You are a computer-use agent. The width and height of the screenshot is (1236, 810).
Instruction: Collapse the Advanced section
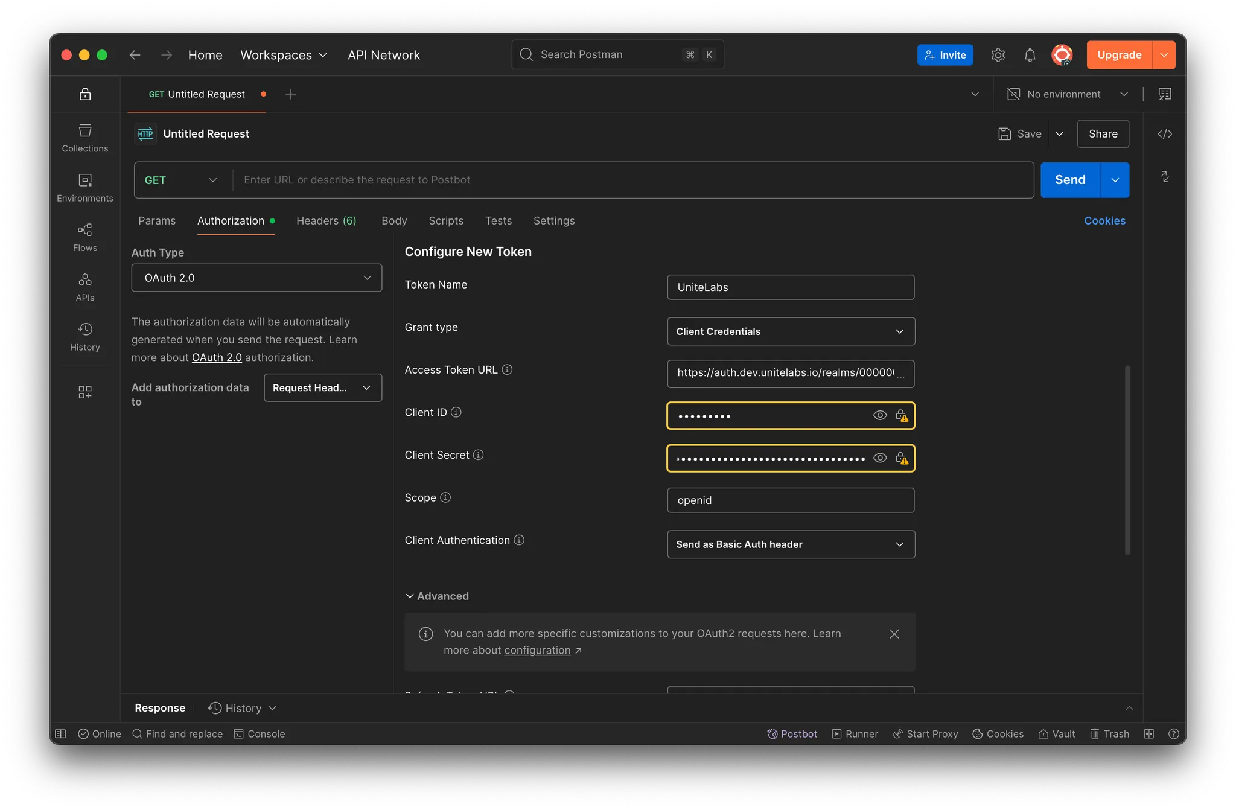tap(437, 596)
